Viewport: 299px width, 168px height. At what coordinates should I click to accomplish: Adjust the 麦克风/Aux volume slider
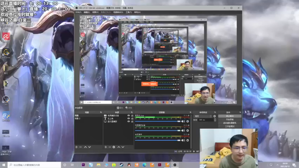[x=157, y=121]
